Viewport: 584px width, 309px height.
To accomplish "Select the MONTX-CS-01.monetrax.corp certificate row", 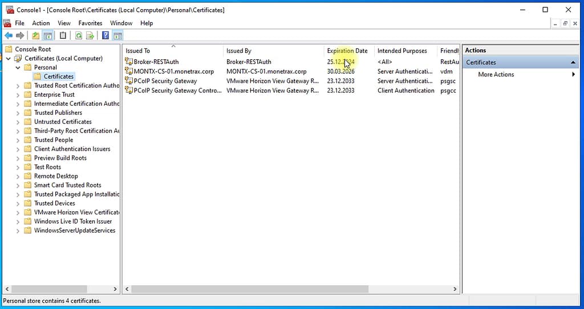I will click(173, 72).
